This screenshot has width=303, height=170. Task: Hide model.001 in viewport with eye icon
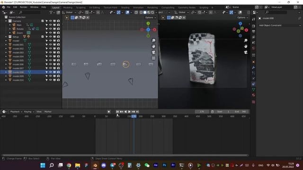pos(51,44)
